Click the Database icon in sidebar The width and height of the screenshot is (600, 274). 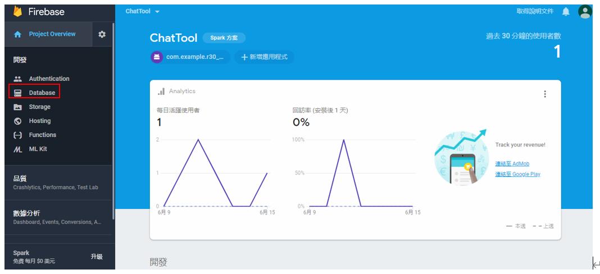pos(17,93)
